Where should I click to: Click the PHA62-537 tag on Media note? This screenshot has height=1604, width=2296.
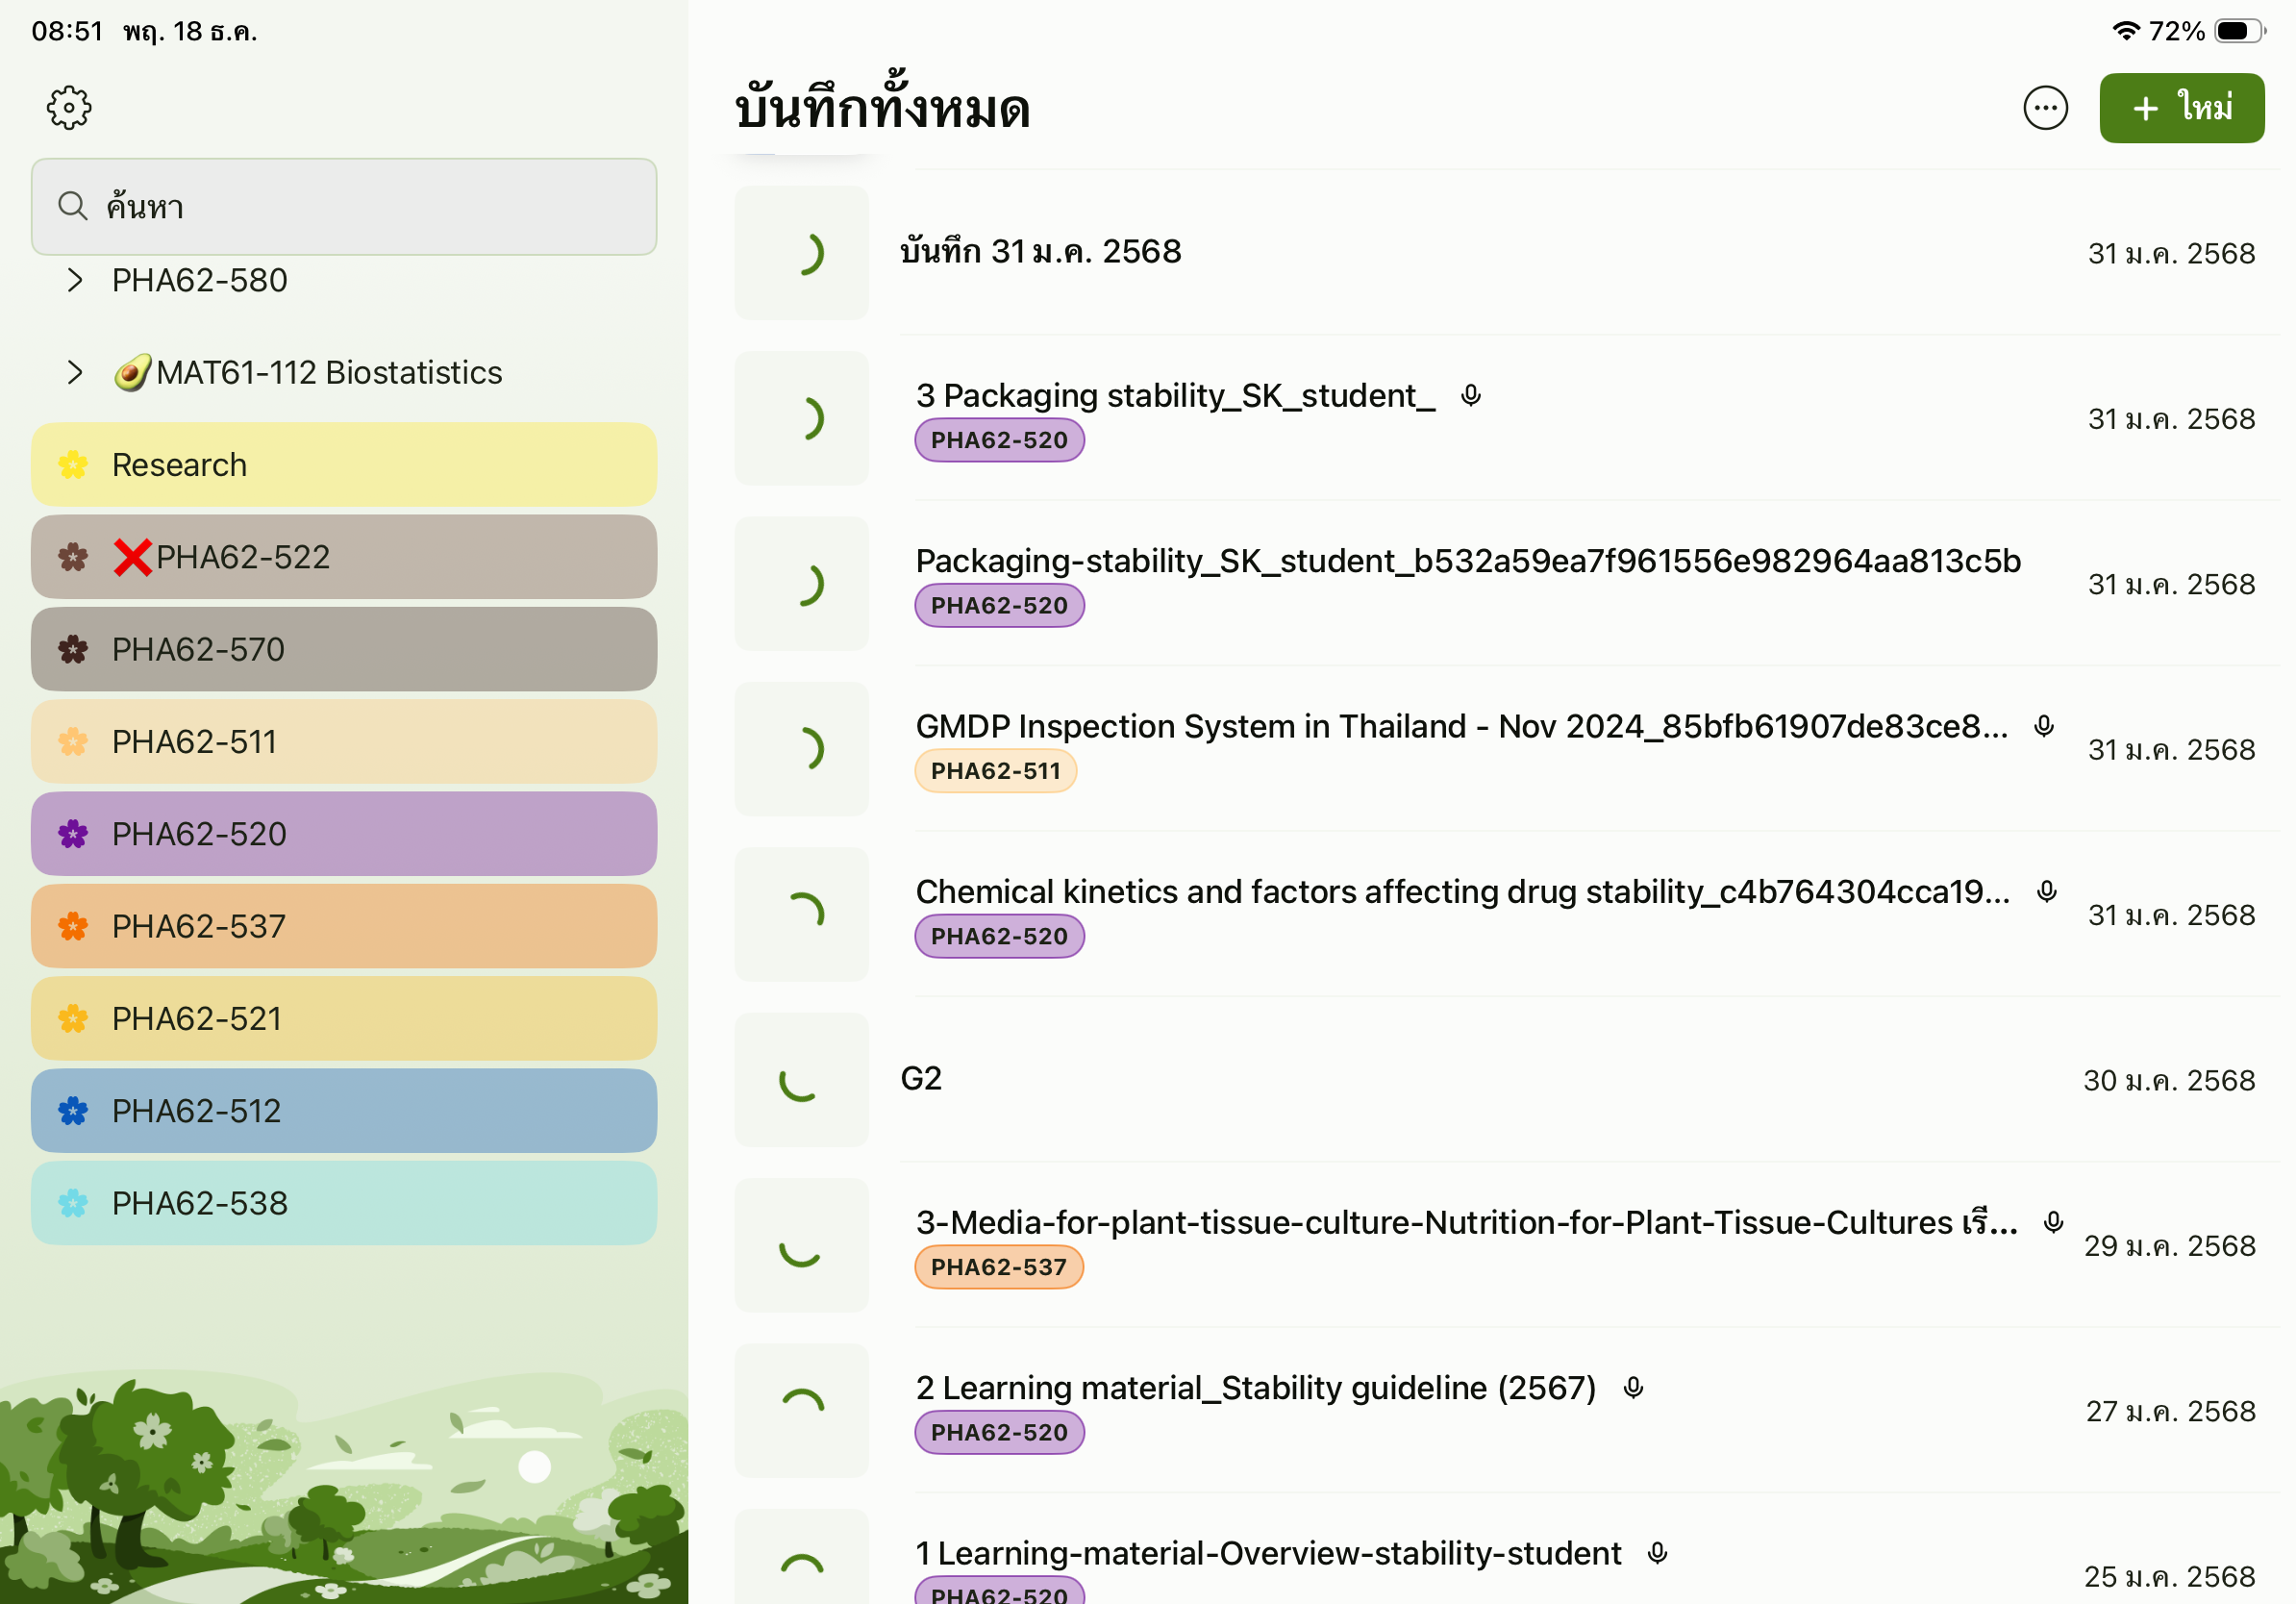tap(998, 1267)
